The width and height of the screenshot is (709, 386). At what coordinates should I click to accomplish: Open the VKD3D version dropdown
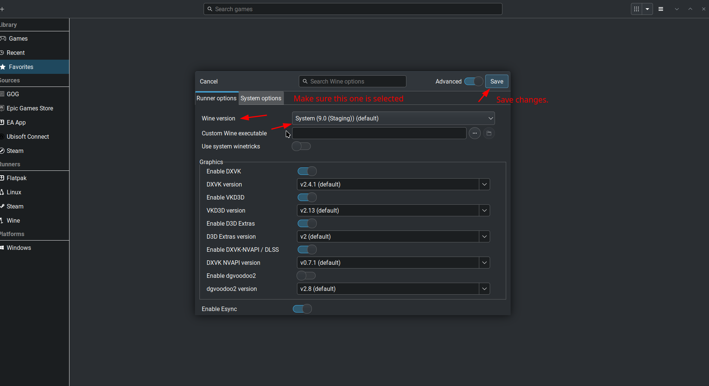pyautogui.click(x=484, y=210)
